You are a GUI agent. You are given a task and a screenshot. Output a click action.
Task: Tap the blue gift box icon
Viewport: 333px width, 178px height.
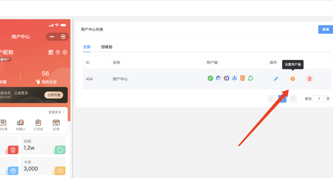(x=13, y=171)
